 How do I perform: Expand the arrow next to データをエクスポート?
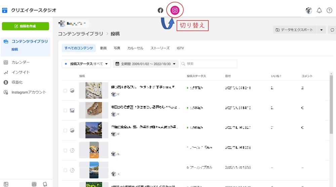321,30
